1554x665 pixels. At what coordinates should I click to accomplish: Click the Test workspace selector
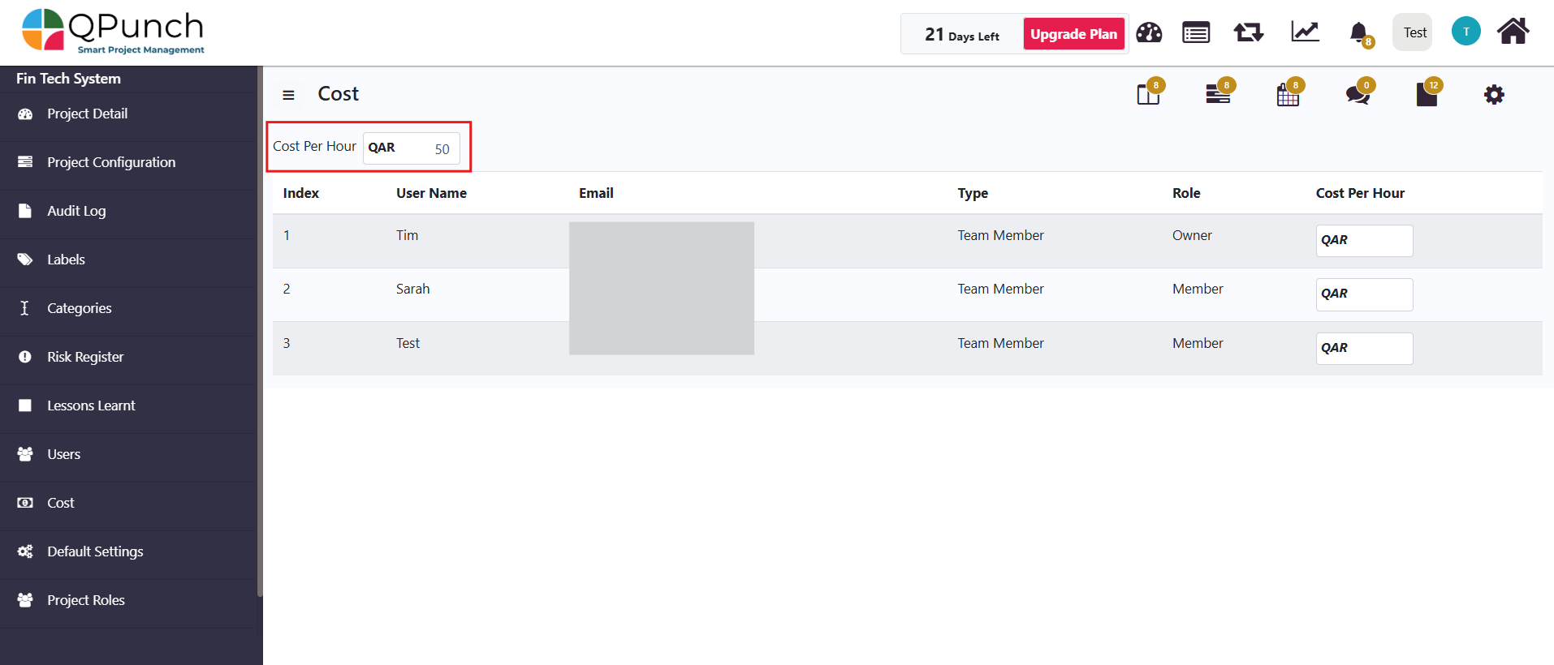(1414, 33)
